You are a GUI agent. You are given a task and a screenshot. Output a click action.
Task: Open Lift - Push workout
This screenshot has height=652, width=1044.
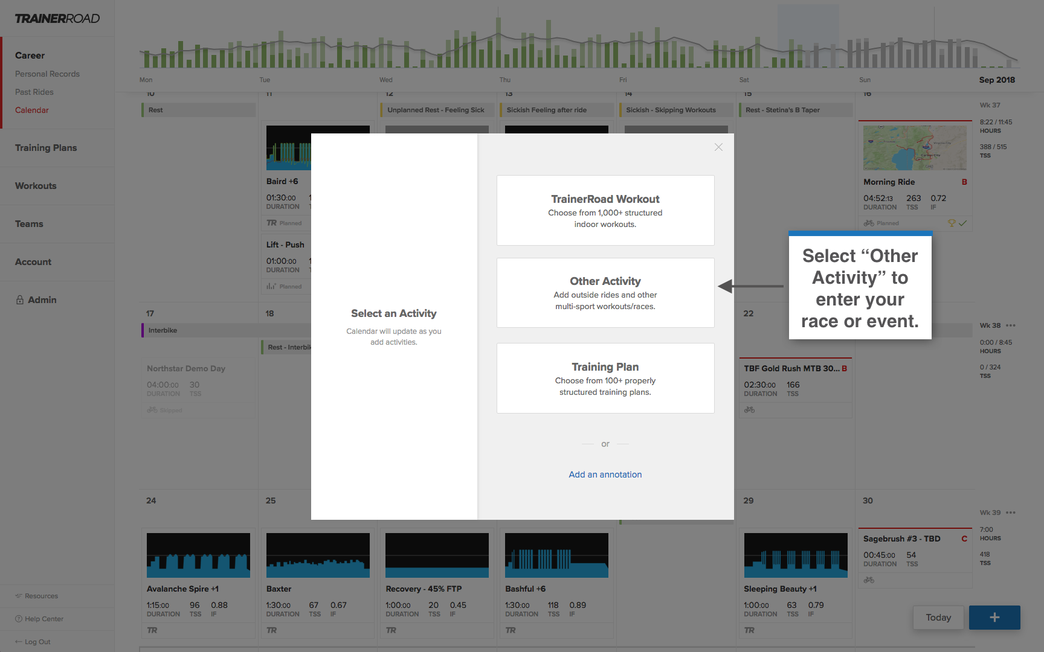click(x=285, y=245)
